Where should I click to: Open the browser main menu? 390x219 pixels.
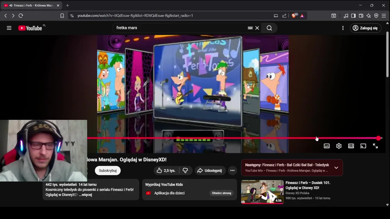pyautogui.click(x=384, y=16)
